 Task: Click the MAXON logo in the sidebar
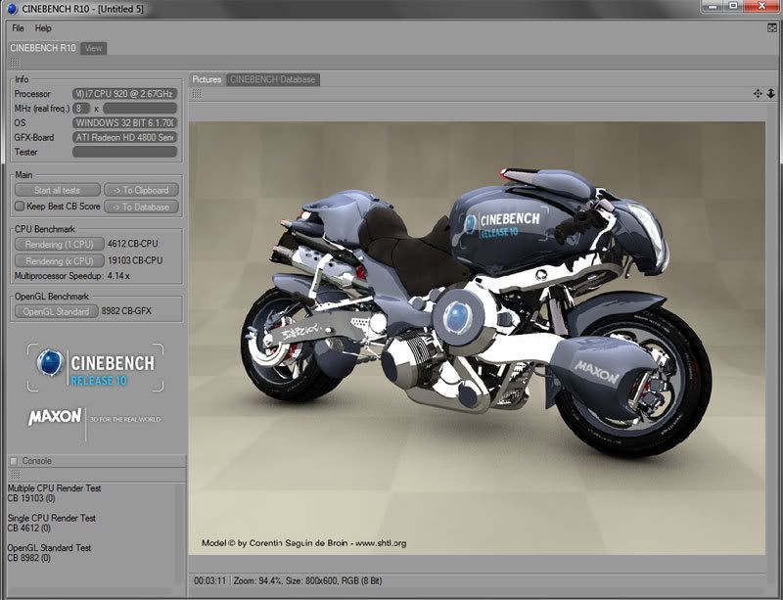[x=57, y=414]
